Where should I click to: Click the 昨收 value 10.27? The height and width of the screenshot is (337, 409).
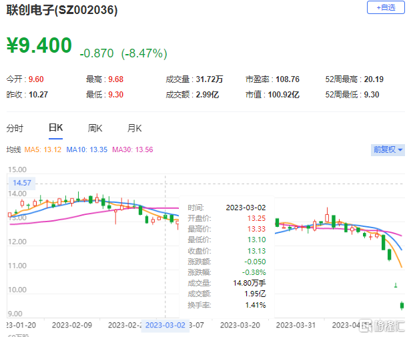pyautogui.click(x=38, y=95)
